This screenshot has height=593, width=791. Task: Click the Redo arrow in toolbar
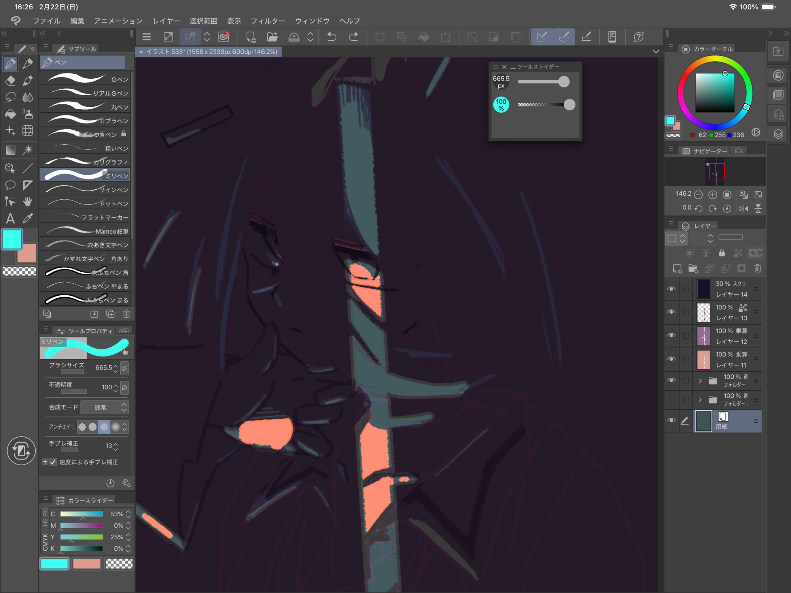point(353,37)
